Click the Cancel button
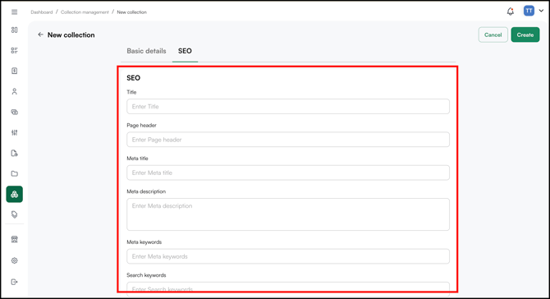The height and width of the screenshot is (299, 550). coord(493,34)
